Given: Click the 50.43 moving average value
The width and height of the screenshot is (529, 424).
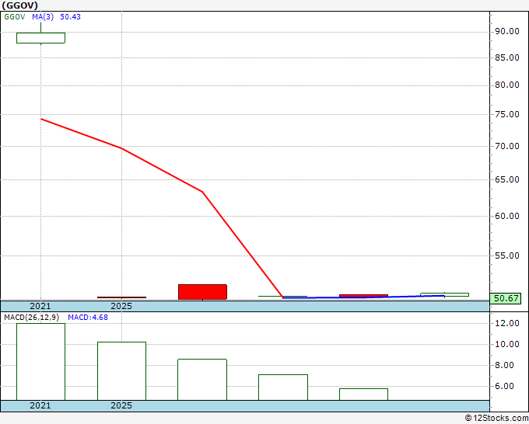Looking at the screenshot, I should point(70,17).
